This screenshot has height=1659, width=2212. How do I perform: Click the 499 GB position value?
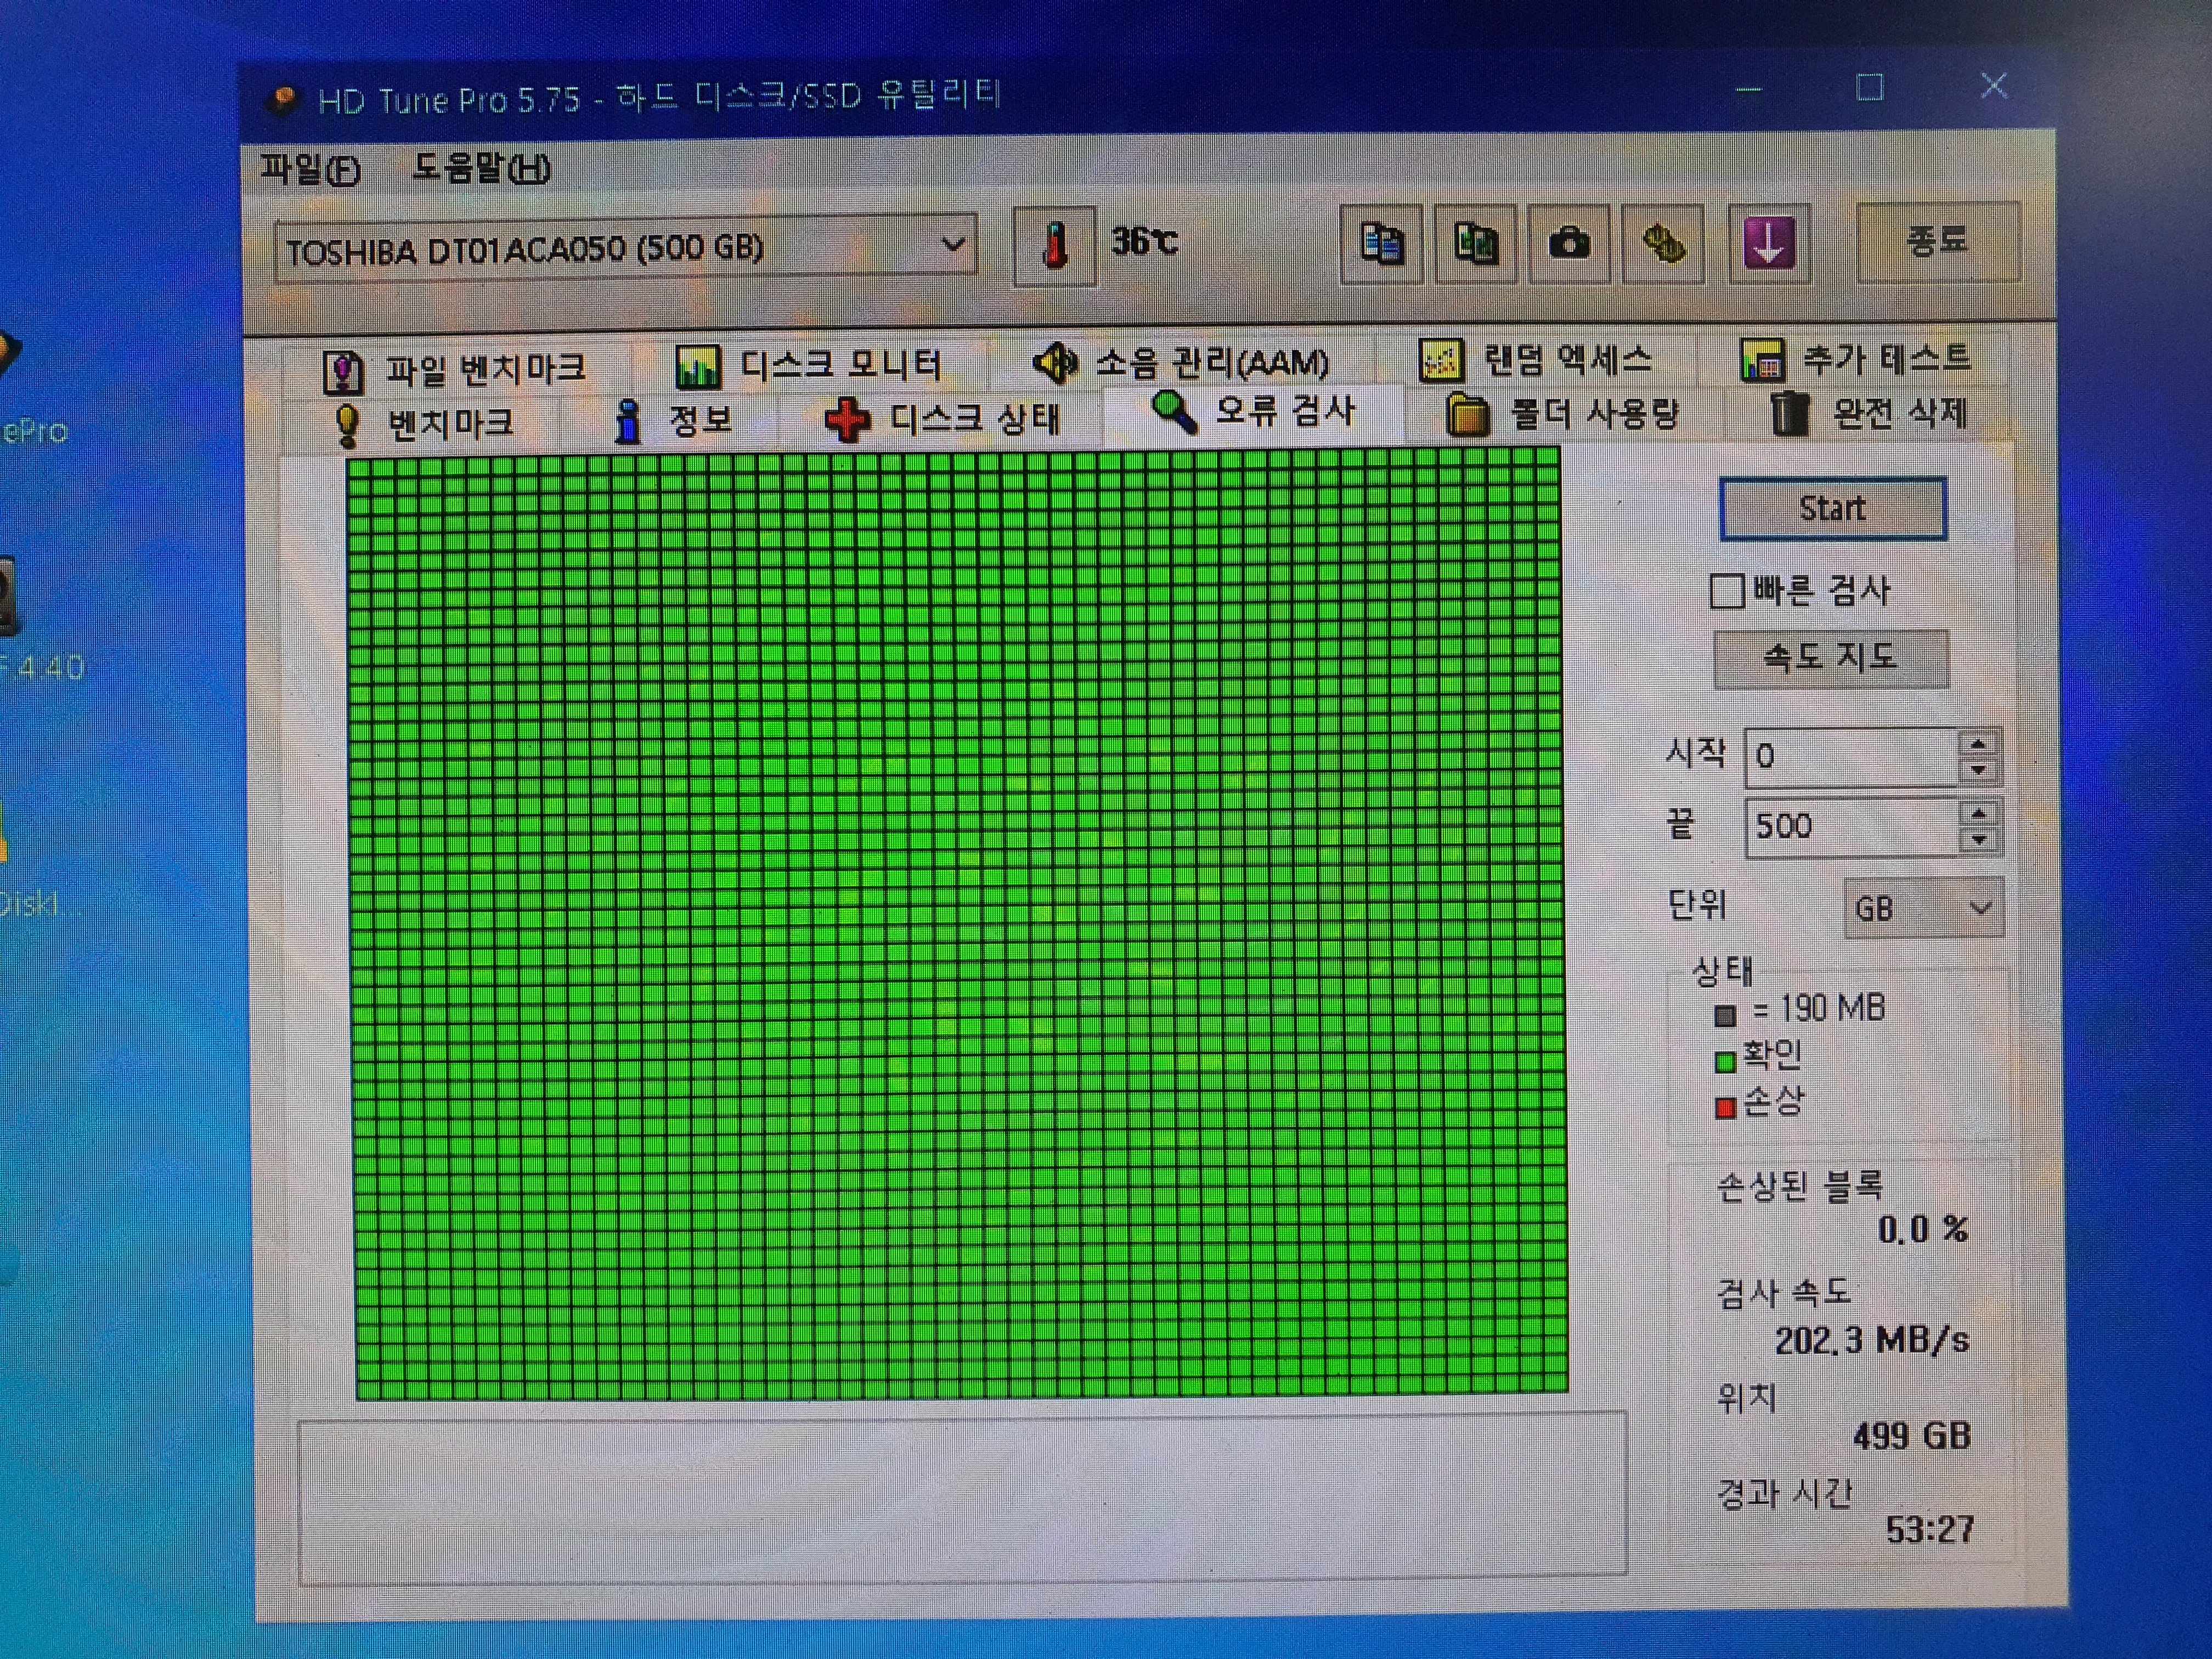point(1912,1436)
